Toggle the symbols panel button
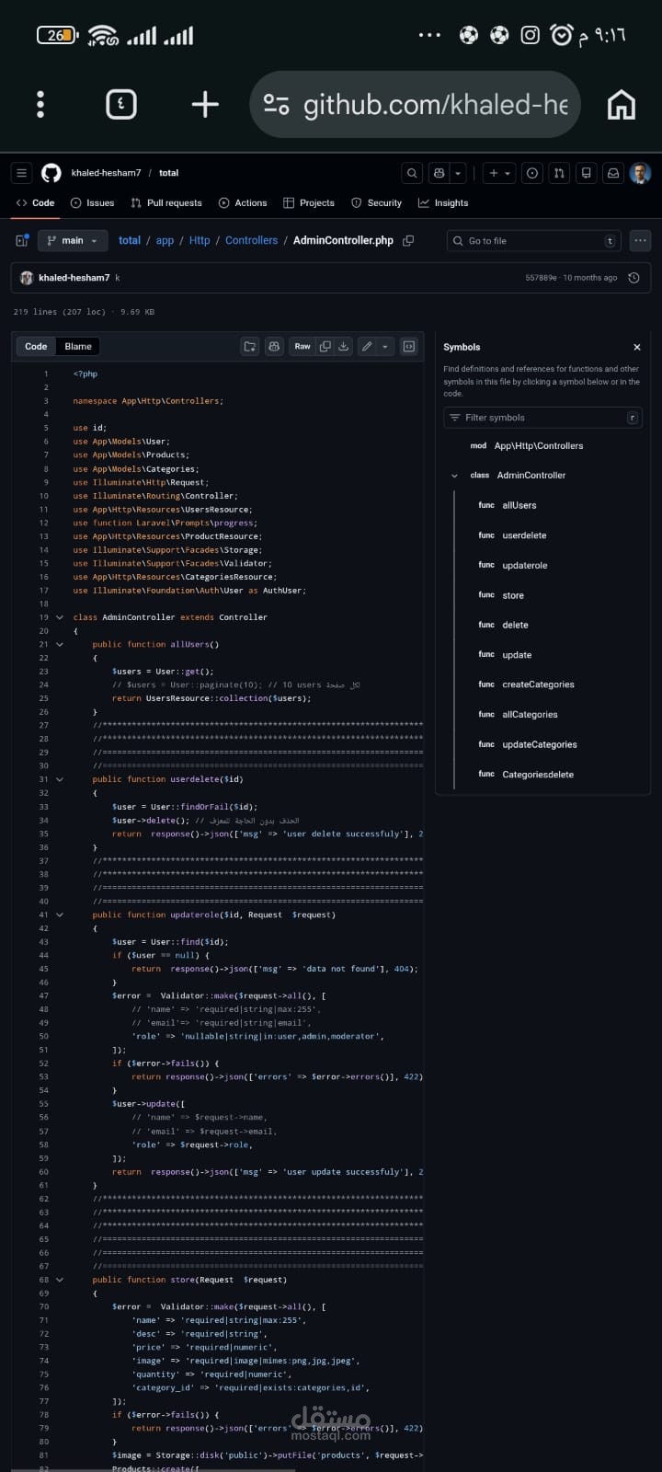Viewport: 662px width, 1472px height. (x=409, y=346)
